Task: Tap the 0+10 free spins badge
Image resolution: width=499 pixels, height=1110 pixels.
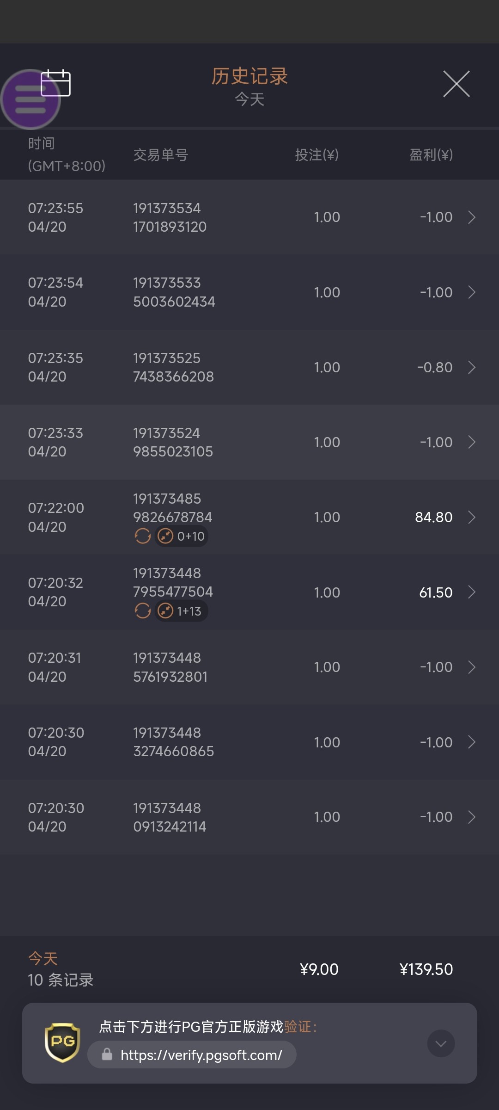Action: coord(182,536)
